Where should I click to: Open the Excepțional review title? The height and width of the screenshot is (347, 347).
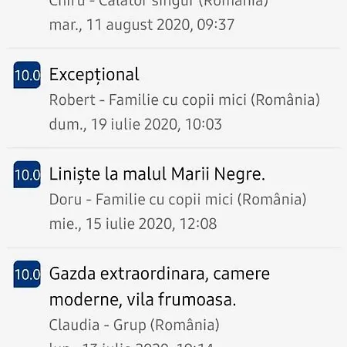pyautogui.click(x=94, y=75)
